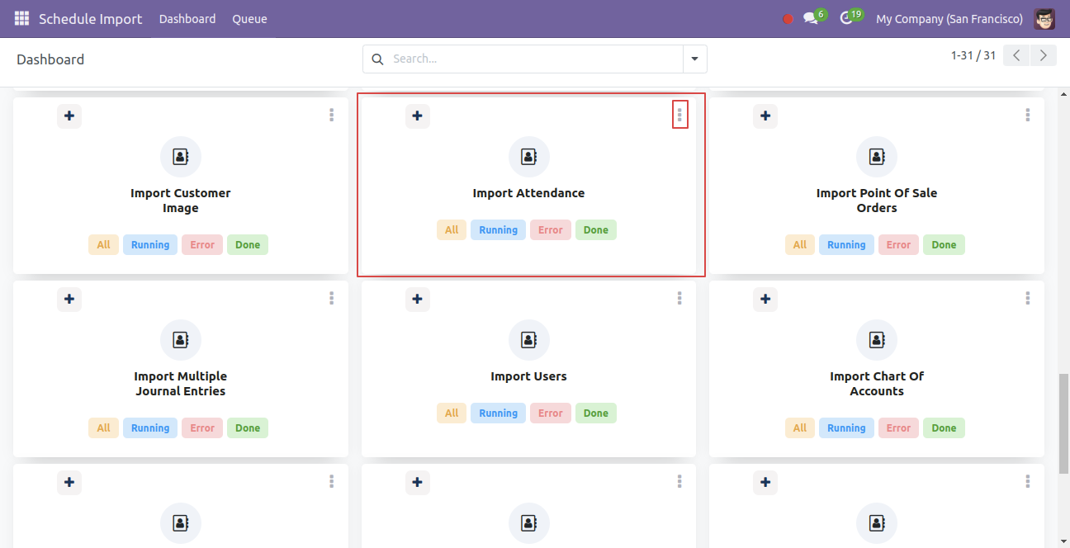Open kebab menu on Import Users card
Screen dimensions: 1070x548
pos(680,299)
